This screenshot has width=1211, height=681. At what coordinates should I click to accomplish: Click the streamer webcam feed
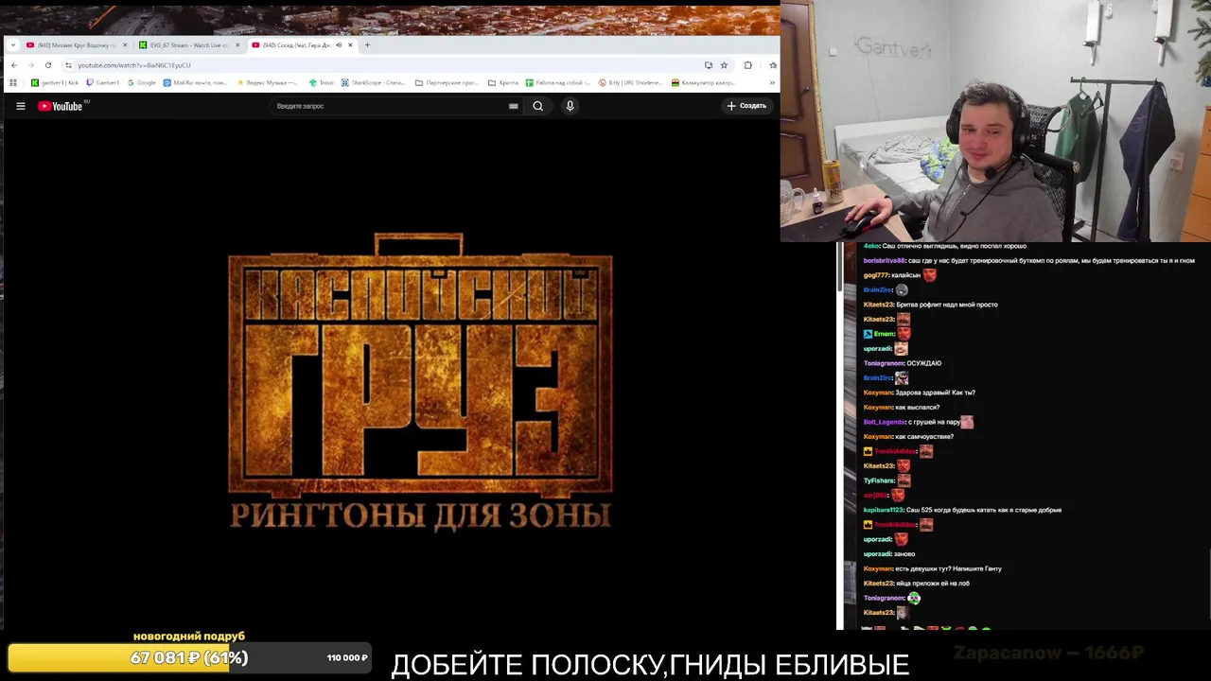[995, 121]
